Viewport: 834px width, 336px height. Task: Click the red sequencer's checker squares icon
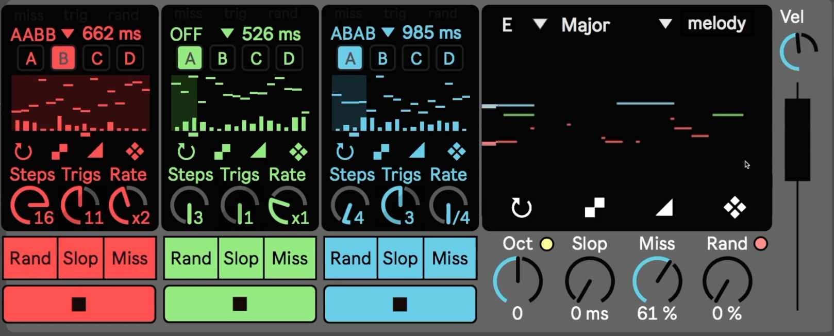[59, 152]
